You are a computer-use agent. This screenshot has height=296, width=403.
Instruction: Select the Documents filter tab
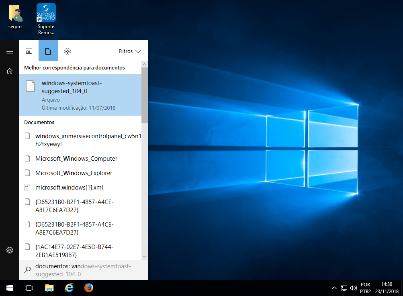[48, 51]
